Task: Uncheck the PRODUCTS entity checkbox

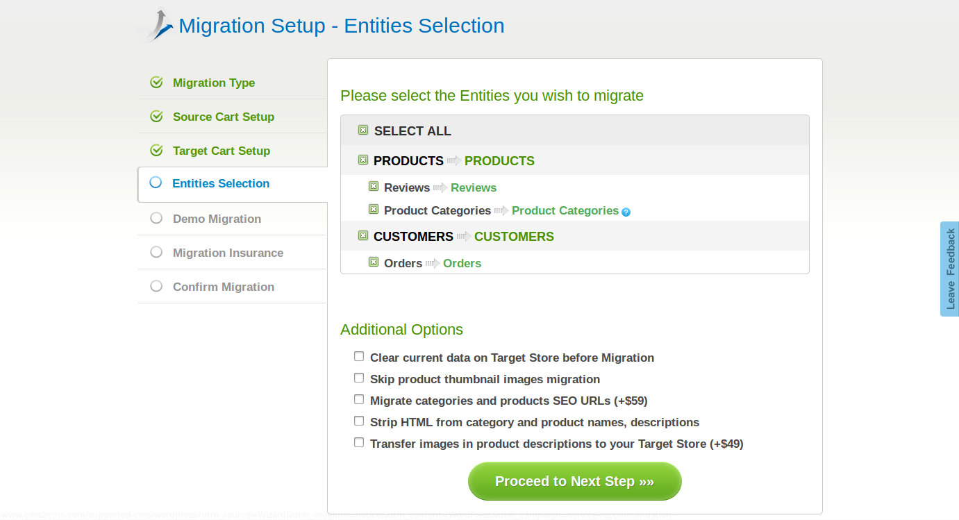Action: (x=363, y=160)
